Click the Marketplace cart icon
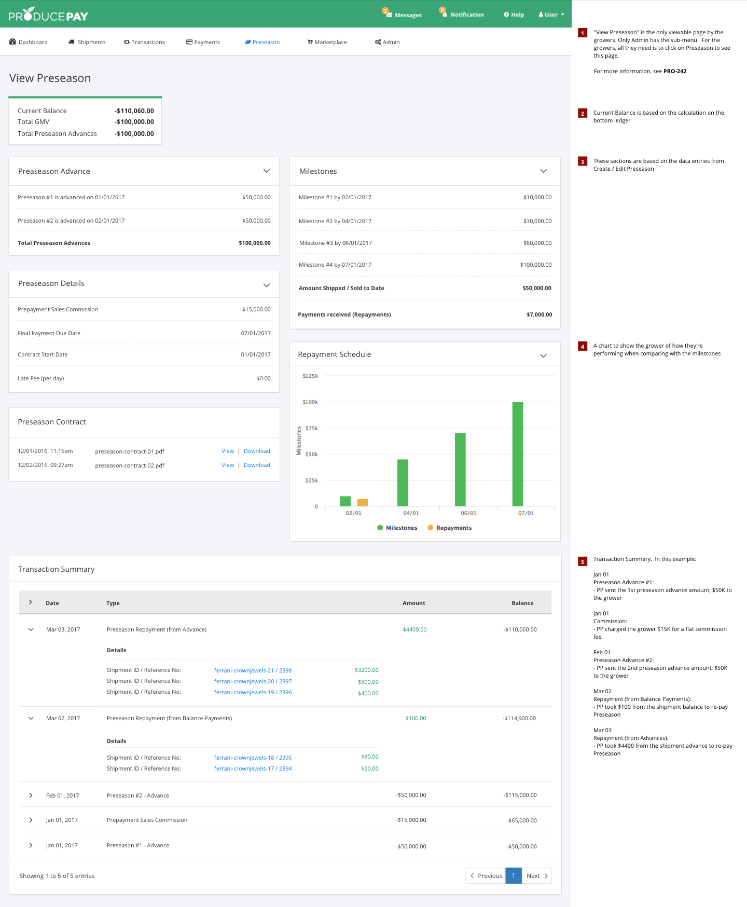The height and width of the screenshot is (907, 747). 310,42
